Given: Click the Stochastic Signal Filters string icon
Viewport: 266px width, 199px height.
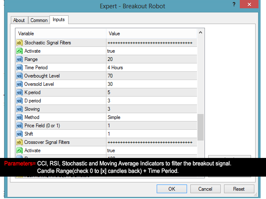Looking at the screenshot, I should point(20,43).
